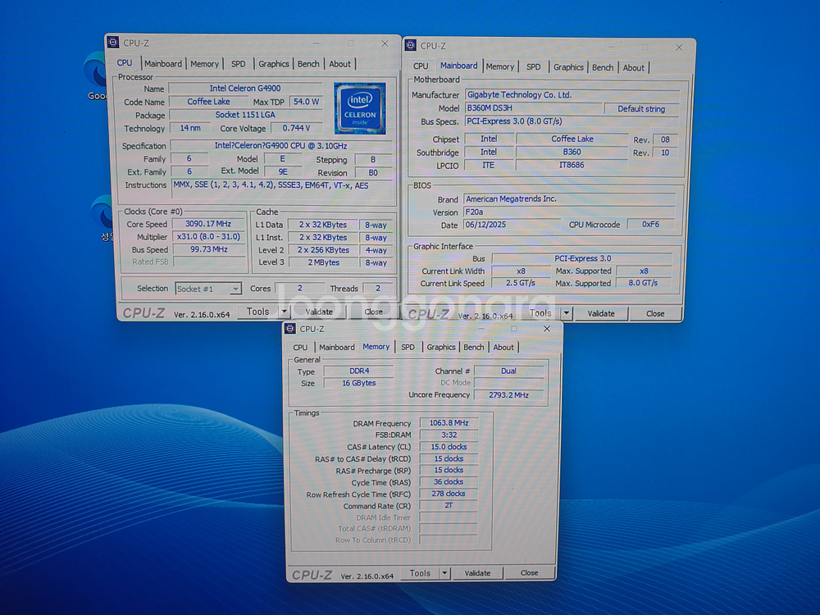The image size is (820, 615).
Task: Close the Memory window using its X icon
Action: [x=547, y=329]
